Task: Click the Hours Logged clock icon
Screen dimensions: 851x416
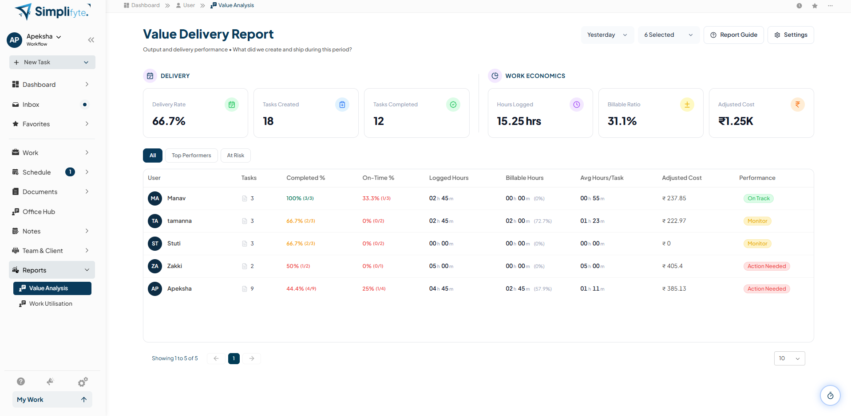Action: tap(577, 105)
